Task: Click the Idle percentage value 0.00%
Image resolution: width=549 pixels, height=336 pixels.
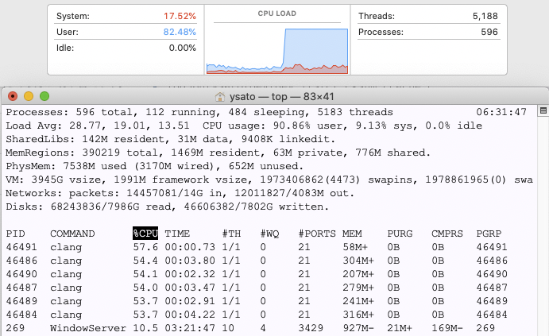Action: 182,48
